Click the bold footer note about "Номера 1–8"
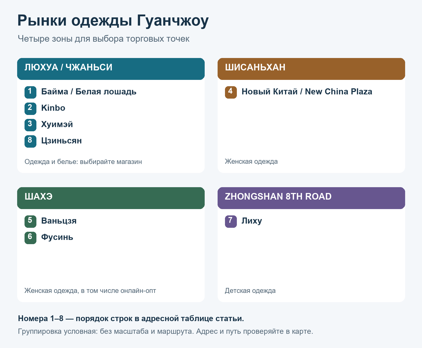Viewport: 422px width, 348px height. (131, 318)
